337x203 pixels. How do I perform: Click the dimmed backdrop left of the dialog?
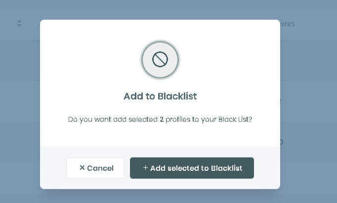(20, 109)
